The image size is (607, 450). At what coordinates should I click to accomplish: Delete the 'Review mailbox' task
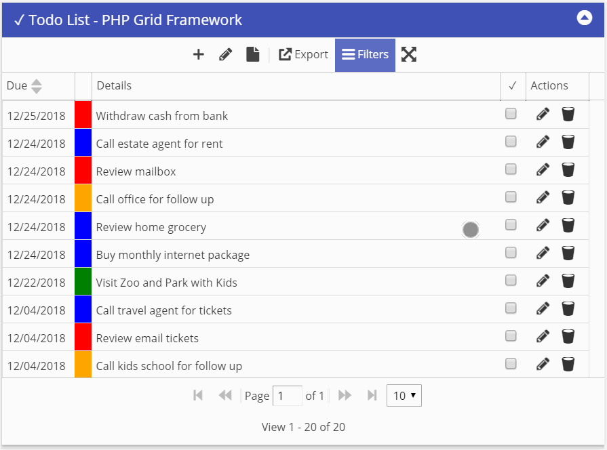pyautogui.click(x=568, y=170)
